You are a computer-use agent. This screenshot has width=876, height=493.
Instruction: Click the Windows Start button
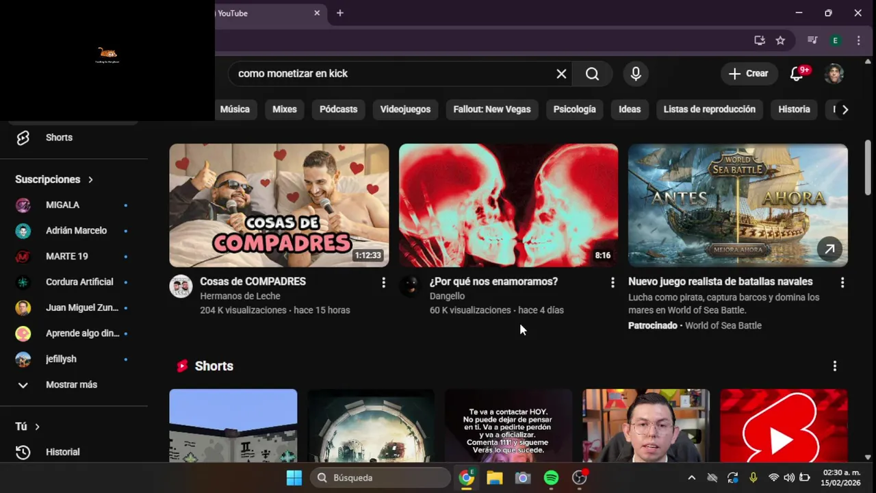(294, 478)
